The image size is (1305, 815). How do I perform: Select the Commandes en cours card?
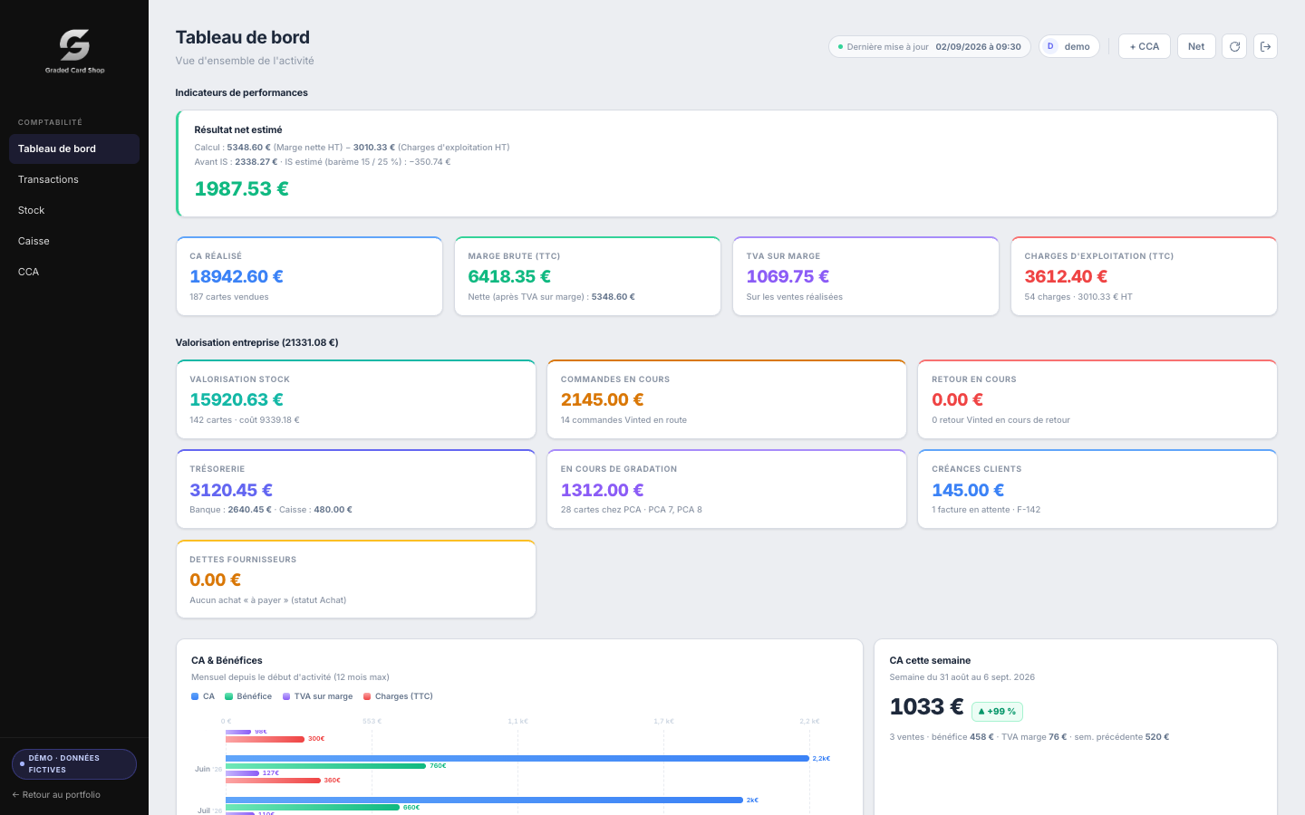click(727, 399)
